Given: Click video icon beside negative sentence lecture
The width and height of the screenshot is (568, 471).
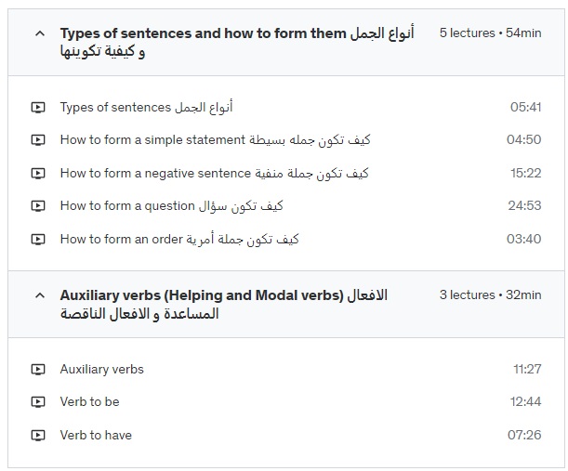Looking at the screenshot, I should (x=38, y=174).
